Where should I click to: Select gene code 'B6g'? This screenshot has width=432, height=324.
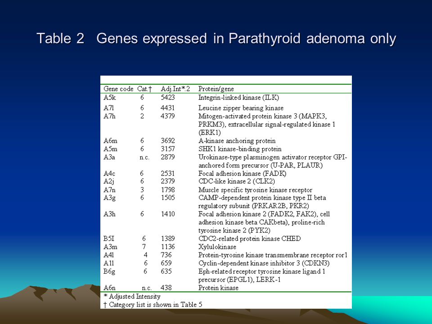click(109, 272)
